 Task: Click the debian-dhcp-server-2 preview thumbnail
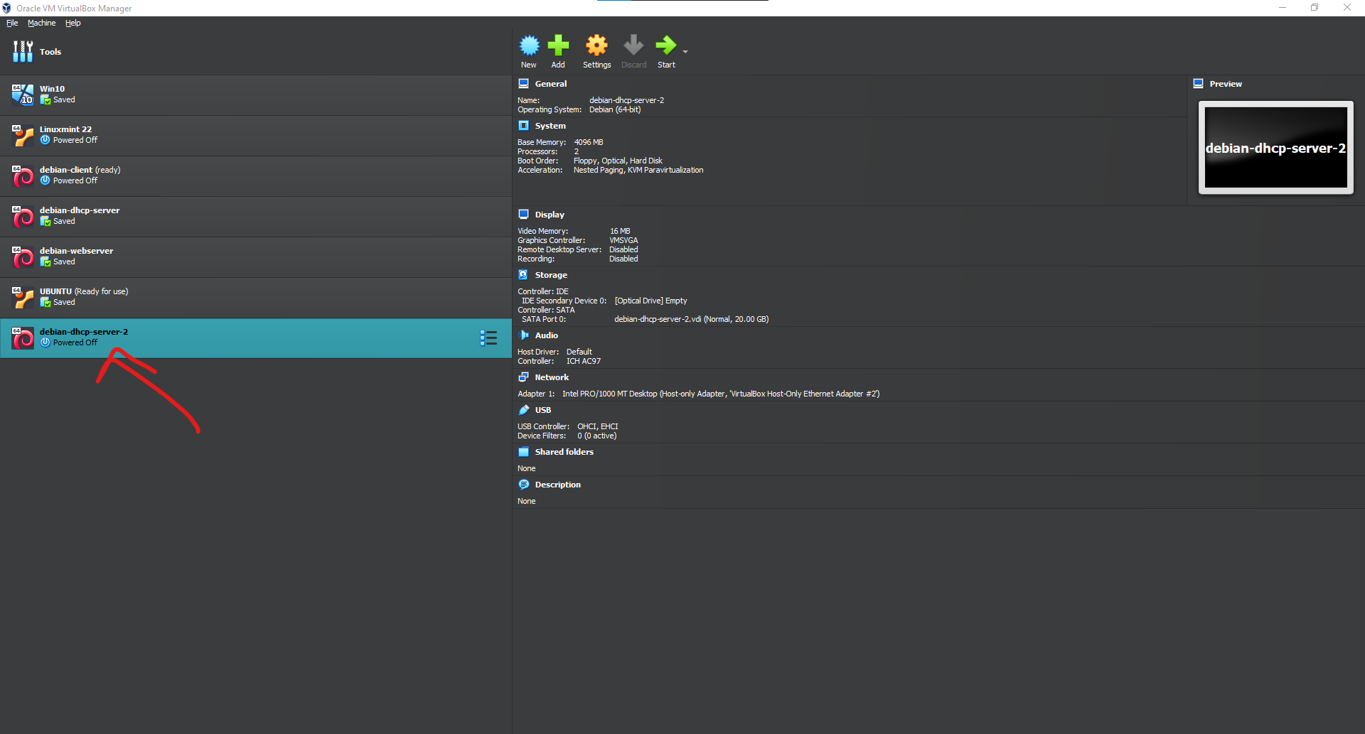1275,148
